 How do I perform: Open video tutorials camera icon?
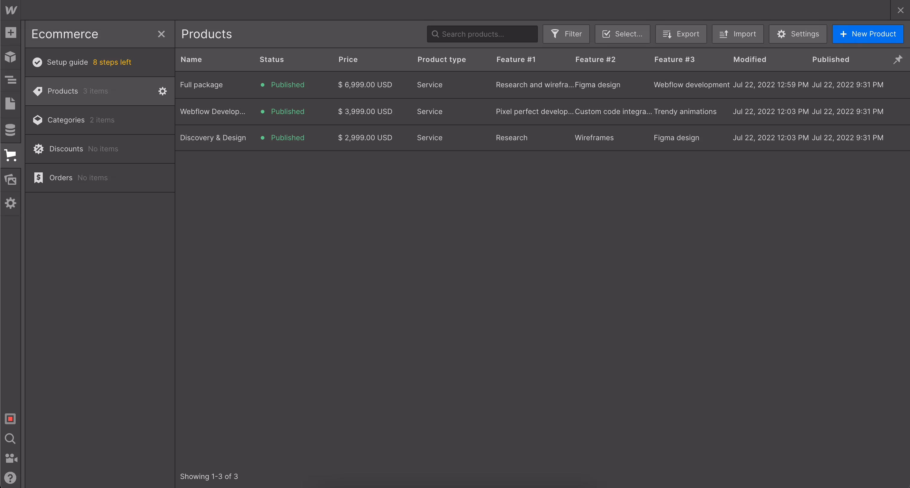pyautogui.click(x=11, y=458)
